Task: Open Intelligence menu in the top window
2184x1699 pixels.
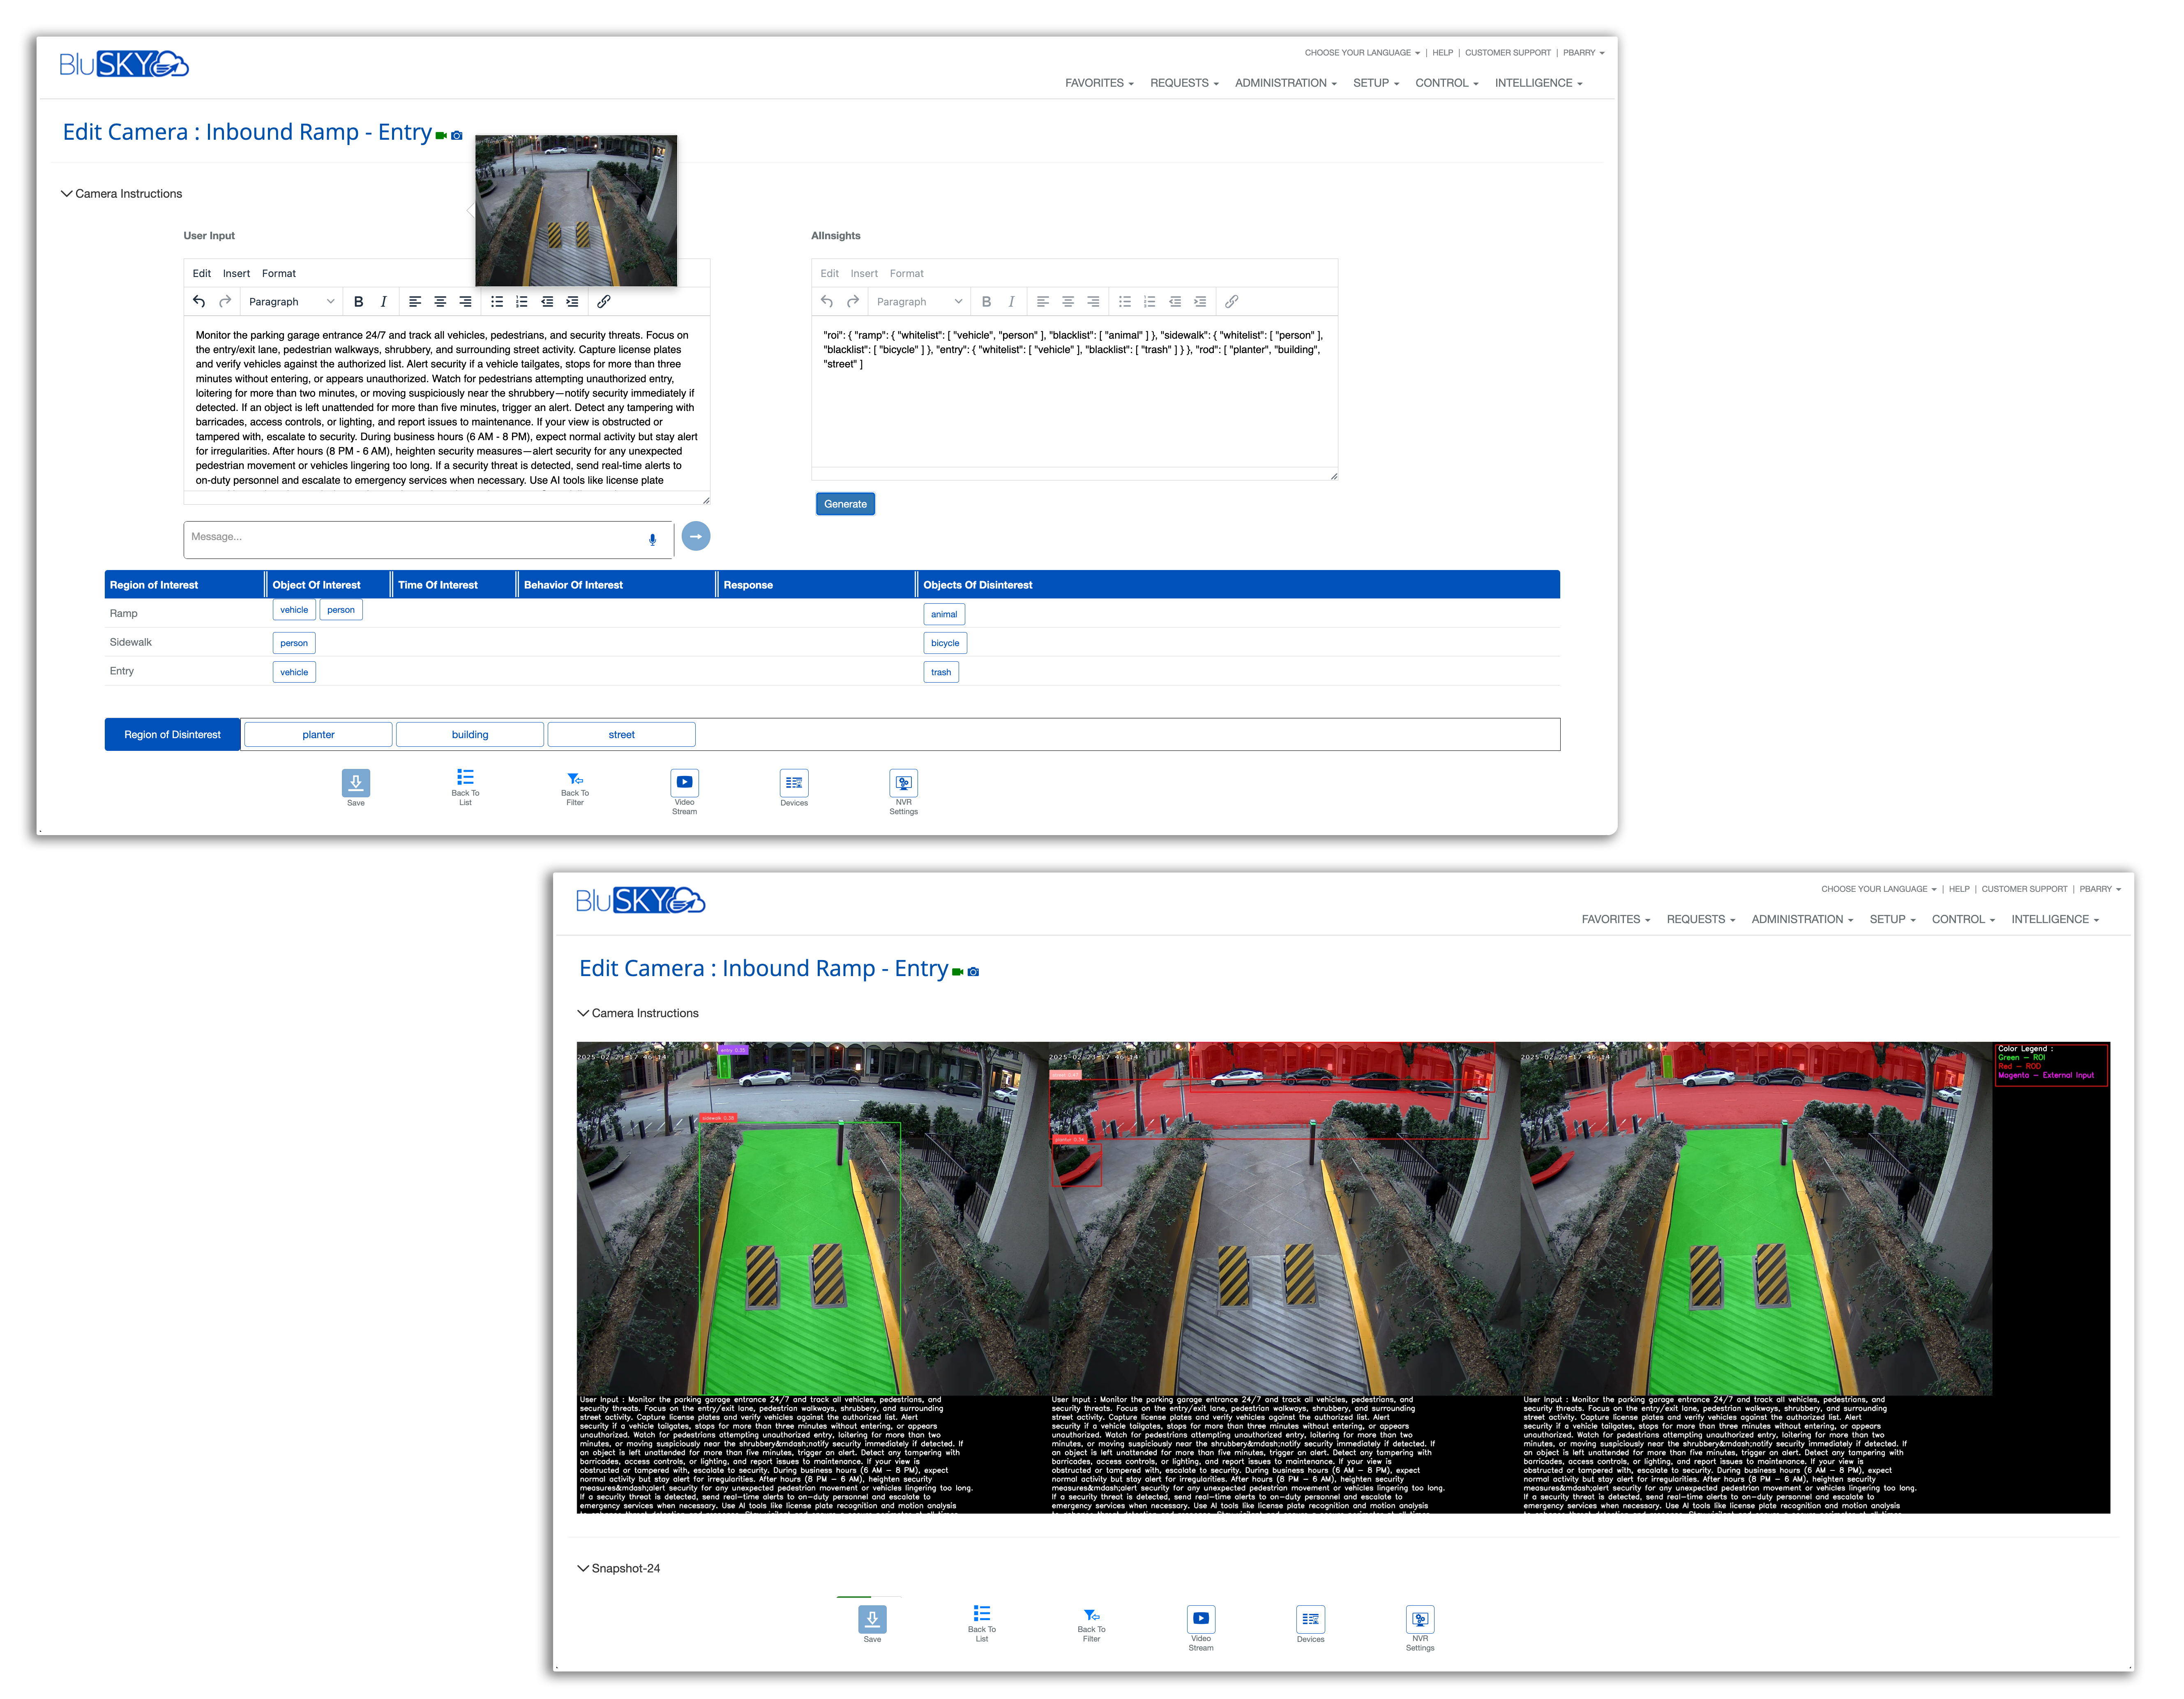Action: [x=1538, y=83]
